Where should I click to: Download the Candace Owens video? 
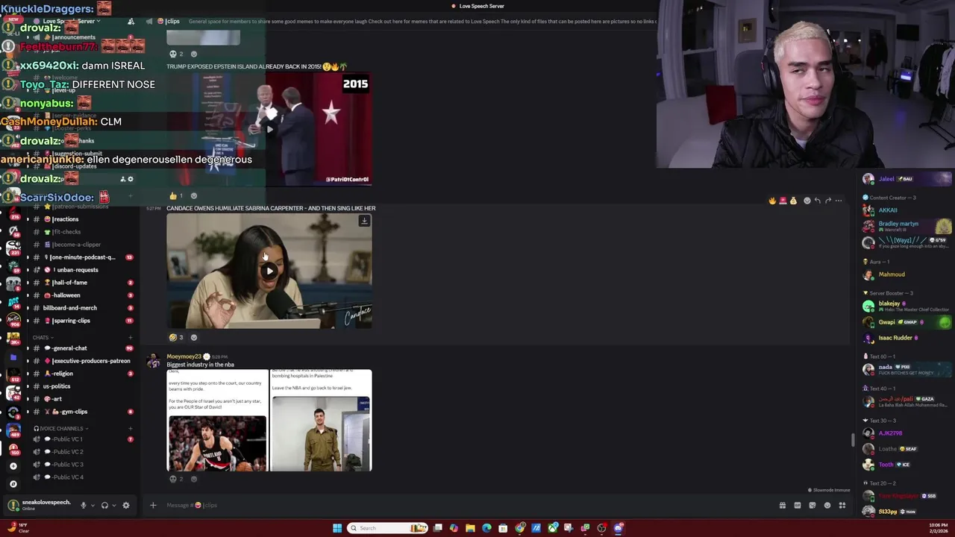(364, 221)
